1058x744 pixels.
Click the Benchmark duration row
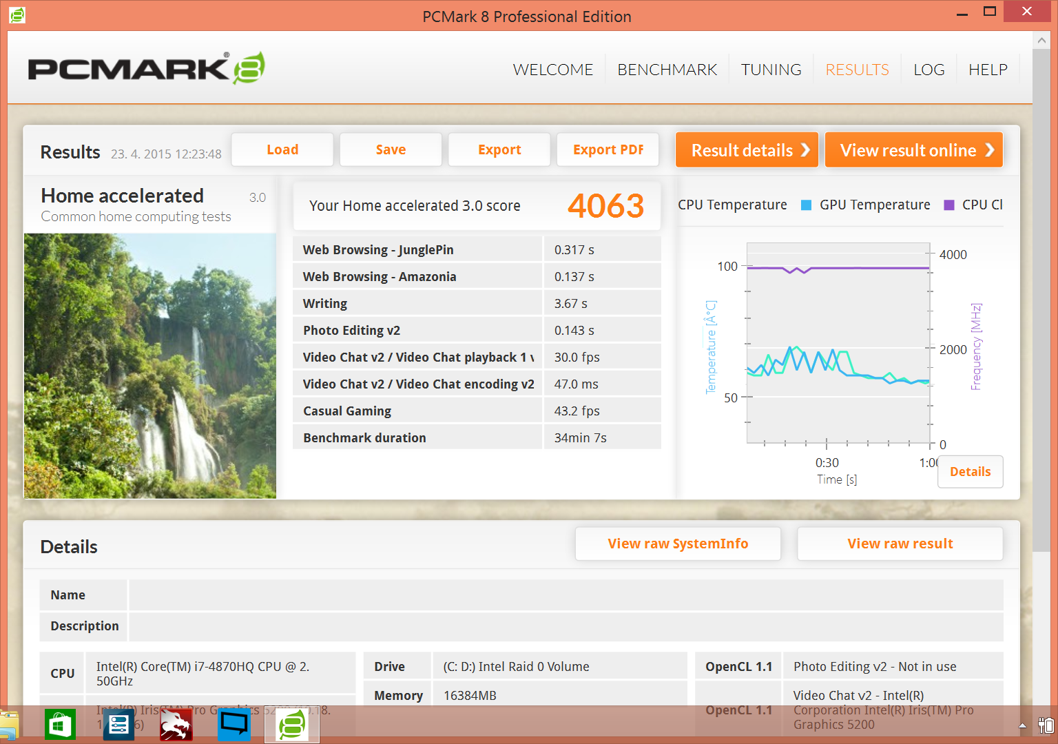[477, 437]
